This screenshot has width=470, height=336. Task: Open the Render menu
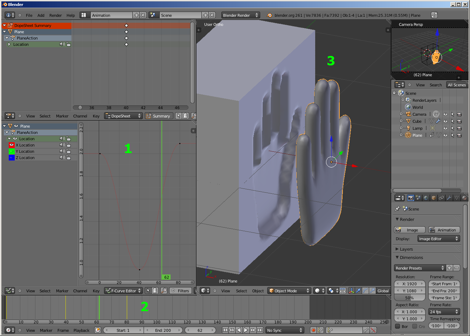55,15
